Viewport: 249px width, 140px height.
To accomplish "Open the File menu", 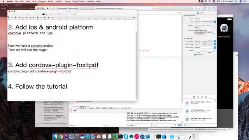I will point(16,2).
